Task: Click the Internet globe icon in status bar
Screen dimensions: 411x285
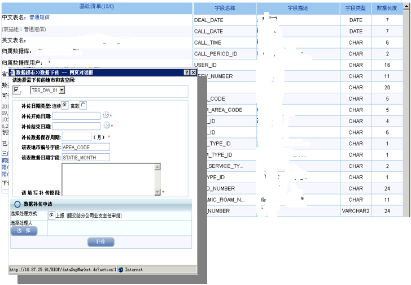Action: pyautogui.click(x=121, y=270)
